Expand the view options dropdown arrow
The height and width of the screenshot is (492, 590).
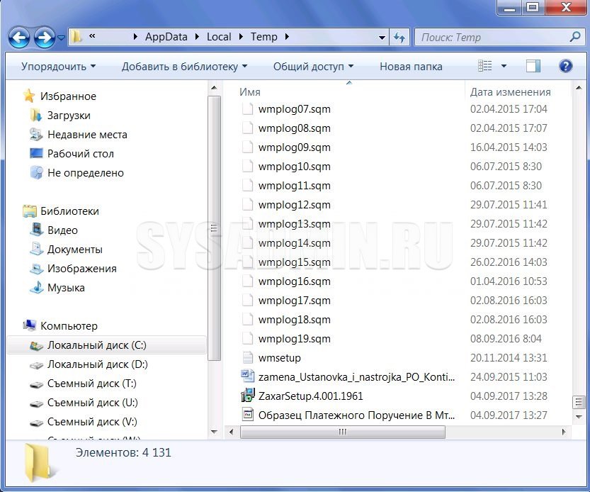pyautogui.click(x=504, y=66)
